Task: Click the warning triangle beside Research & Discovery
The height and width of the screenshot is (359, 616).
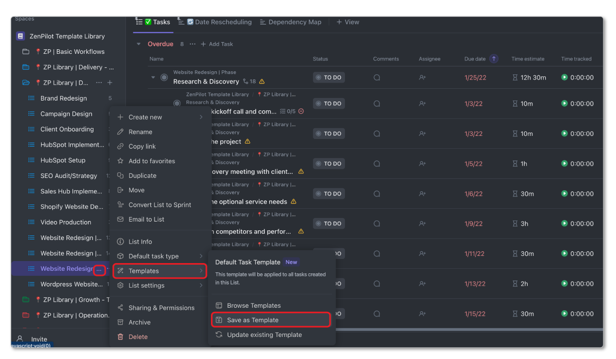Action: 262,81
